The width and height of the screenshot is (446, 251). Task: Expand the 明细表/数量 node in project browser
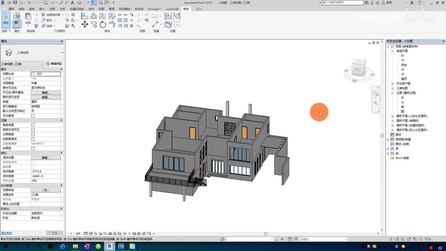coord(388,139)
